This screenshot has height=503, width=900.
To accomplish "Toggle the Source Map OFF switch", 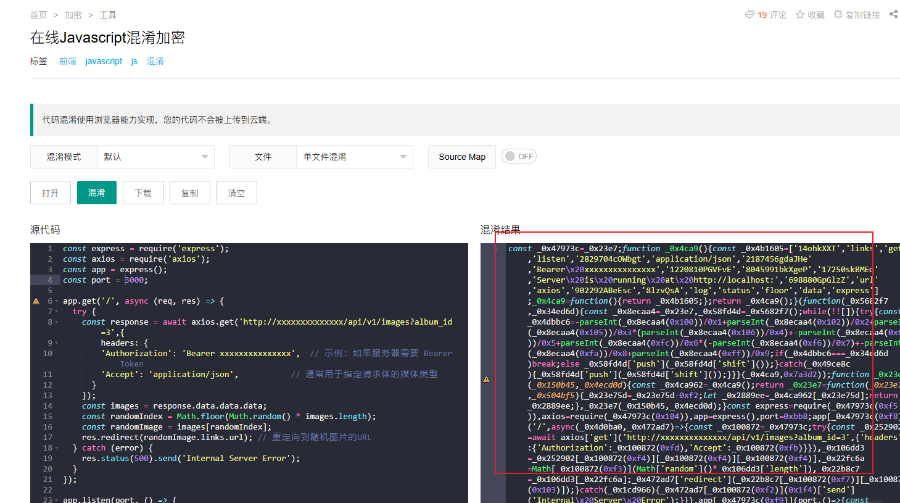I will [x=519, y=157].
